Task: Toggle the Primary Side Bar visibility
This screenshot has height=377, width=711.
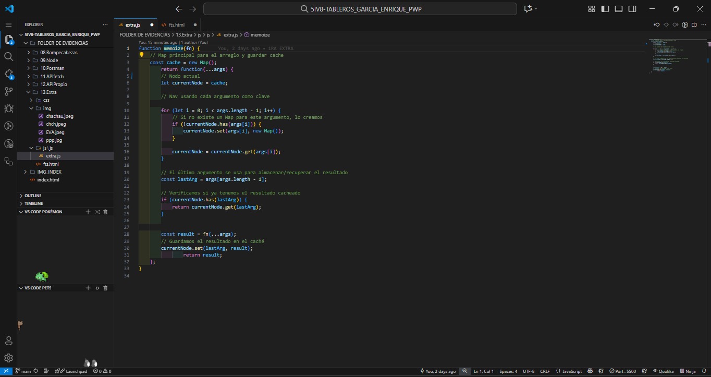Action: click(x=605, y=9)
